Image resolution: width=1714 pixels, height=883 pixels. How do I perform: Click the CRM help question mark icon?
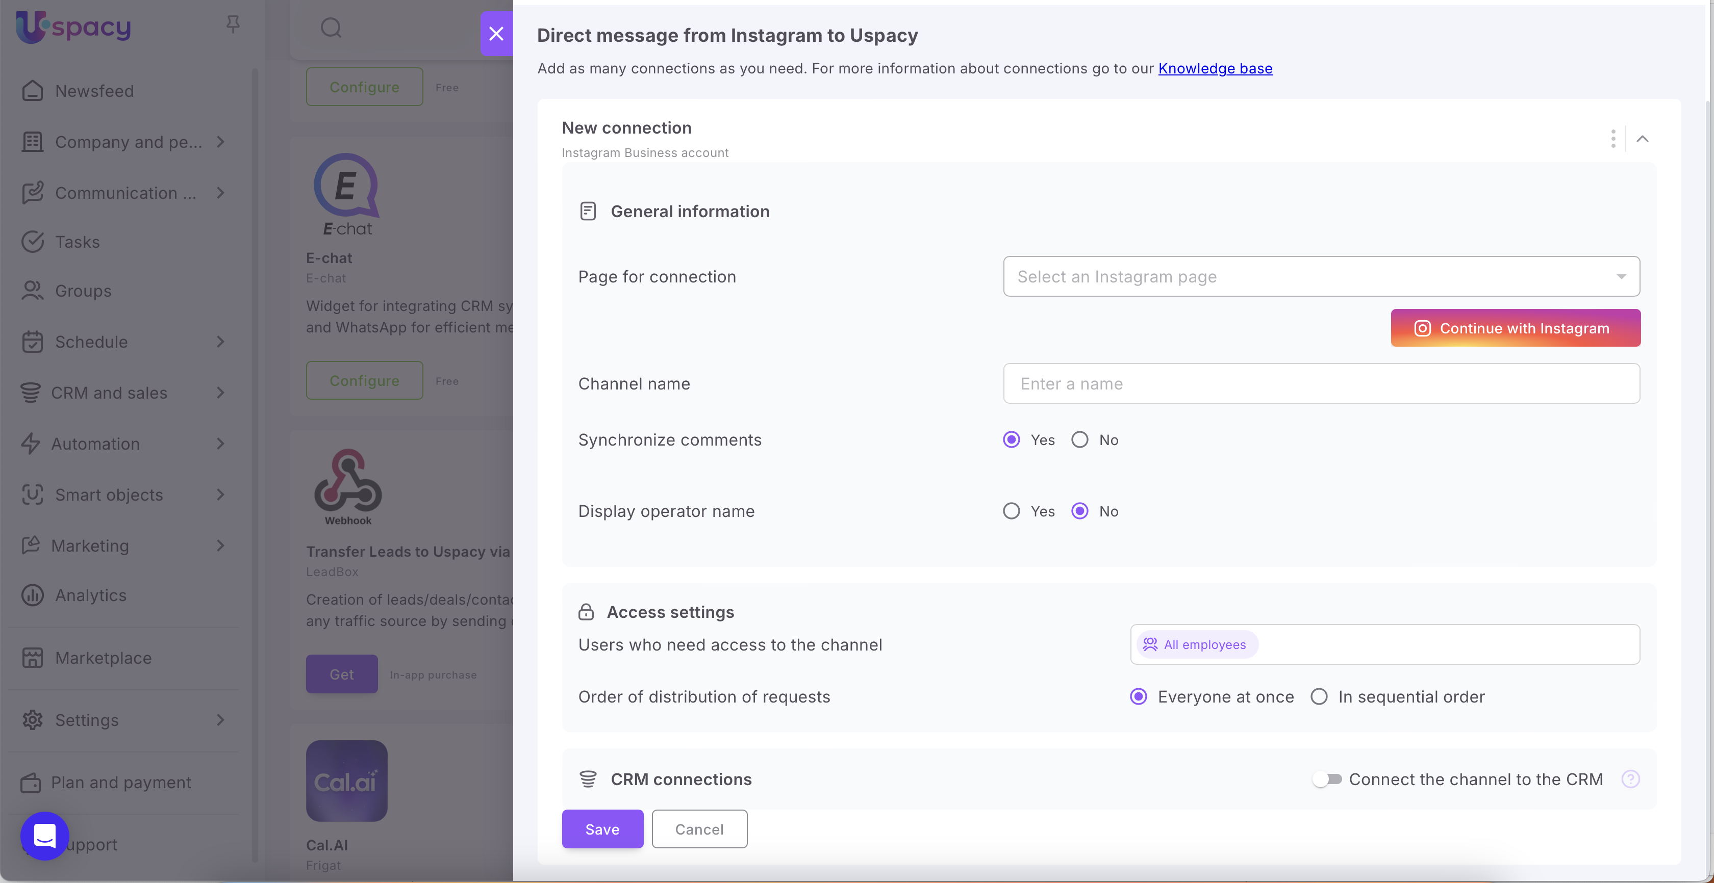1630,778
